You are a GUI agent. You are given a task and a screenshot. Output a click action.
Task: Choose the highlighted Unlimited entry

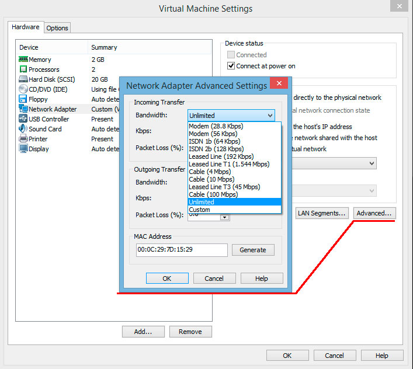[235, 202]
